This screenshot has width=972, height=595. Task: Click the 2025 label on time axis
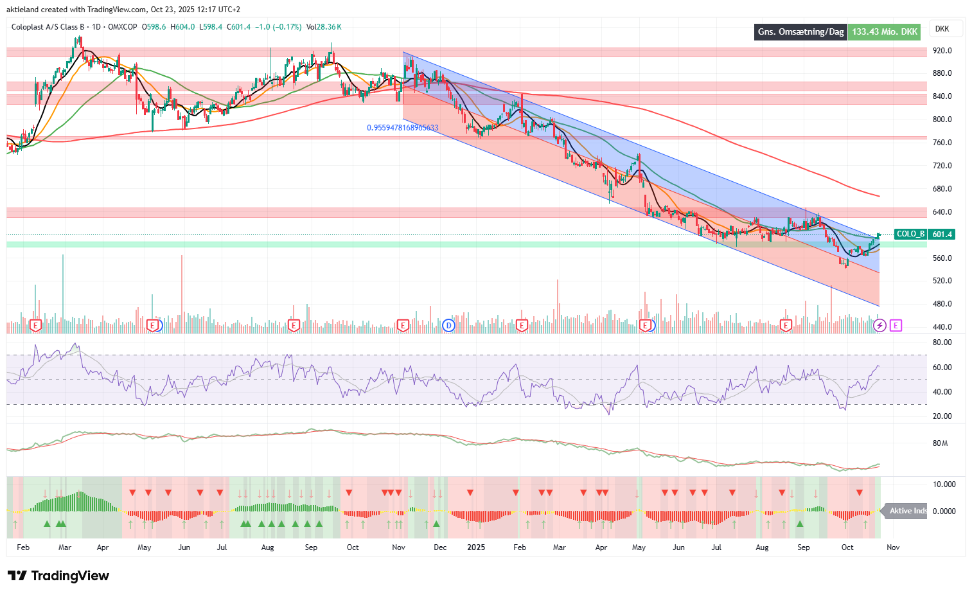tap(476, 547)
